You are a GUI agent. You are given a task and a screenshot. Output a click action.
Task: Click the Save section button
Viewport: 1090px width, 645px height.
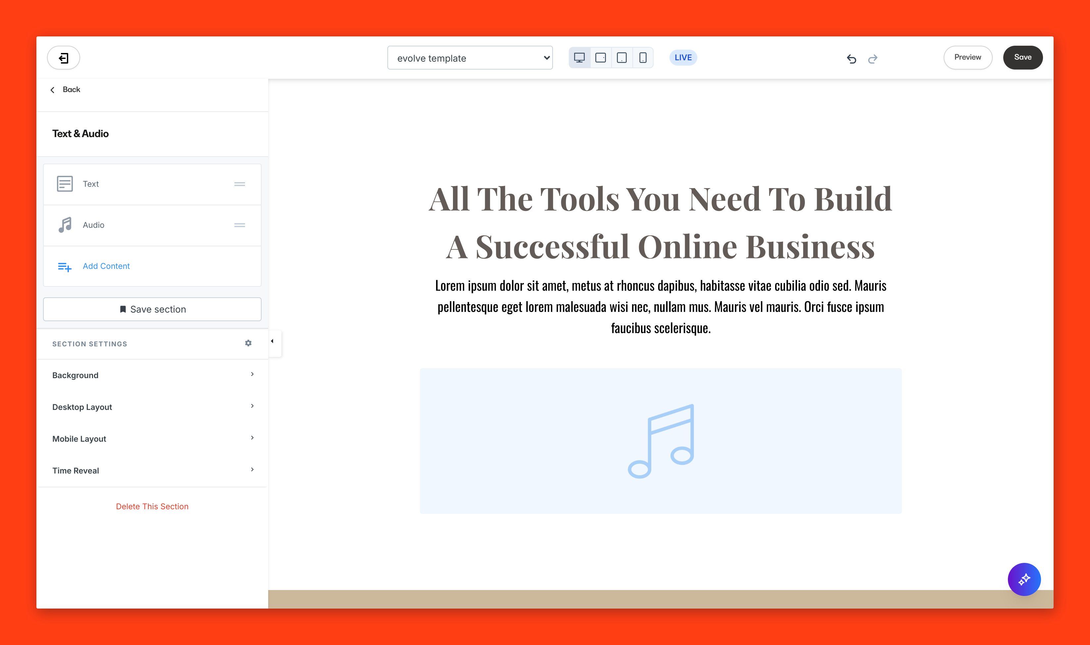coord(152,310)
